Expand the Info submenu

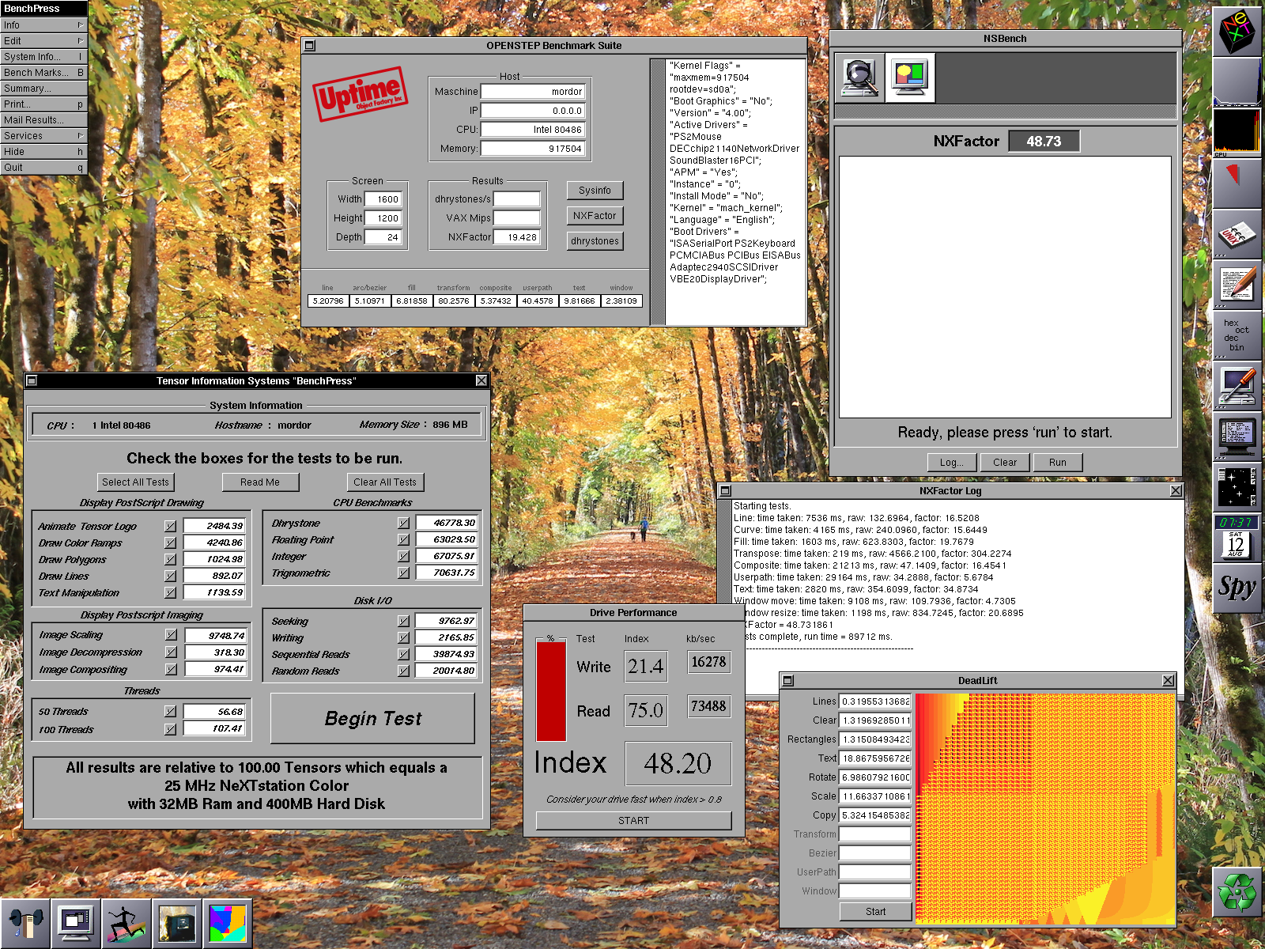[43, 25]
